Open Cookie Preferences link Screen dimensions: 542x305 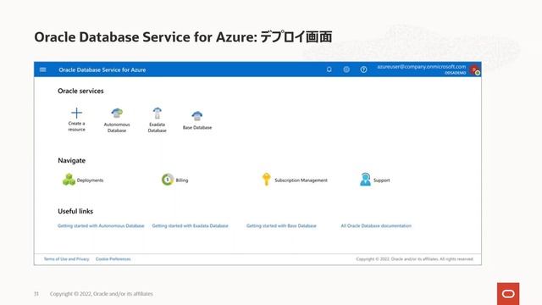coord(113,259)
